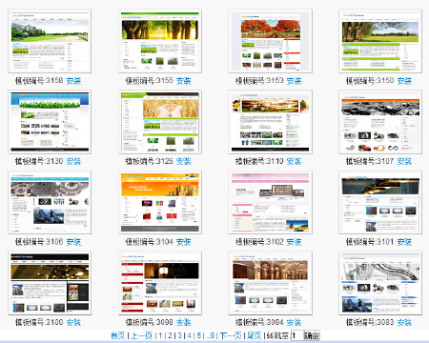
Task: Go to first page via 首页
Action: tap(118, 335)
